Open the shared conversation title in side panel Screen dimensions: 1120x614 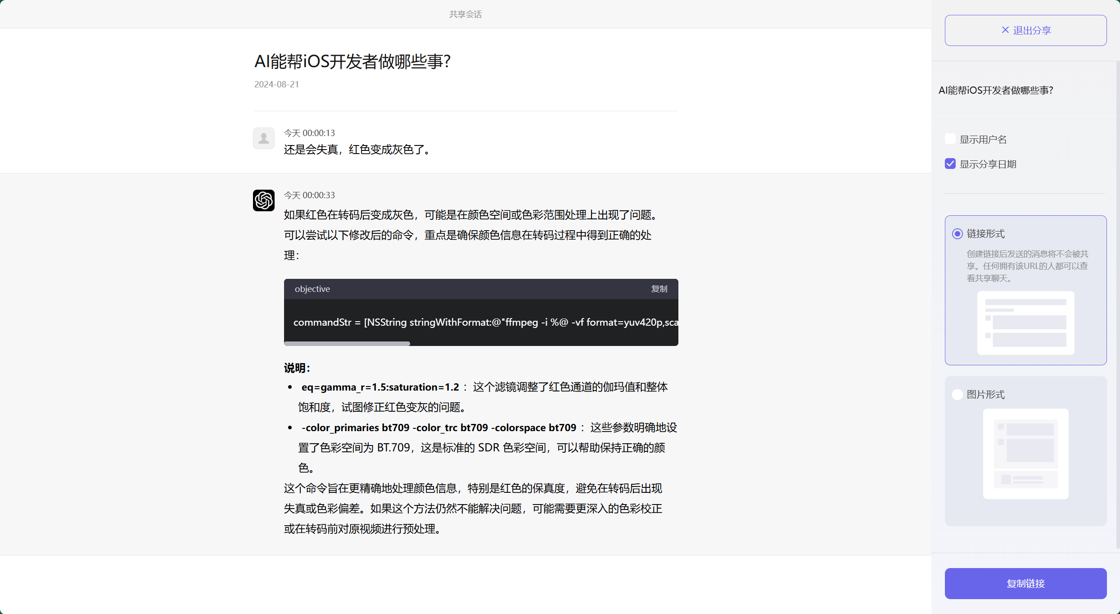click(x=996, y=90)
